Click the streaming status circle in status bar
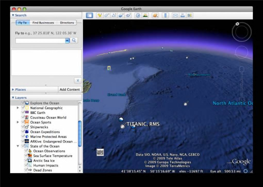Image resolution: width=263 pixels, height=187 pixels. 245,171
